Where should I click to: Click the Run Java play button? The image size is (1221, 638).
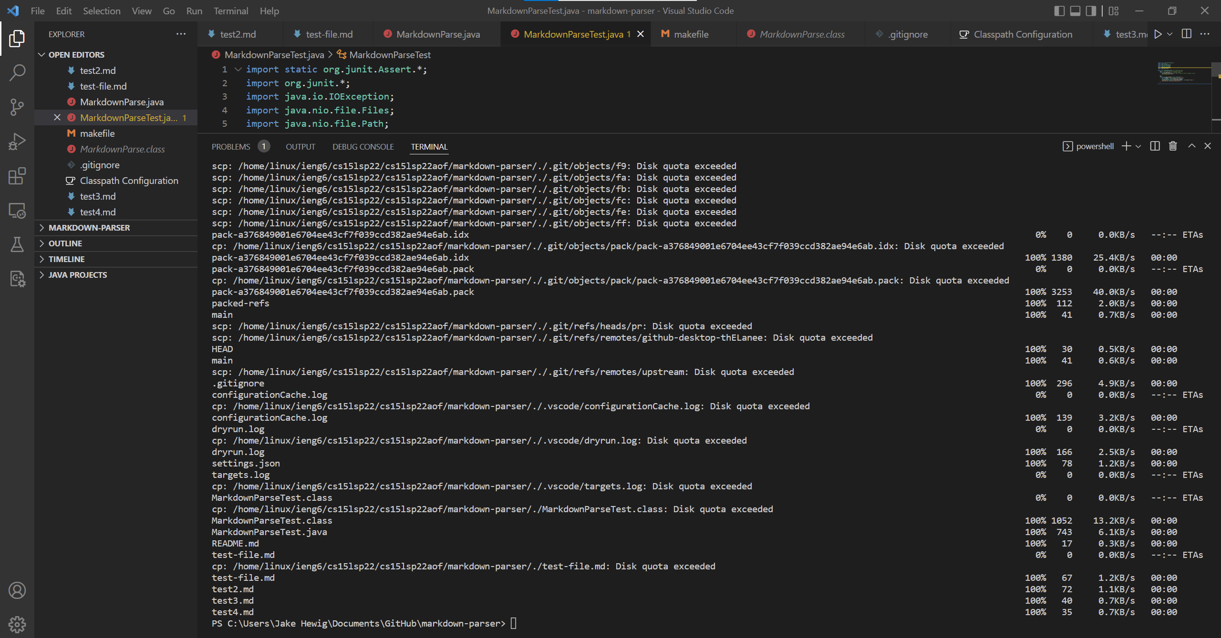(x=1158, y=34)
